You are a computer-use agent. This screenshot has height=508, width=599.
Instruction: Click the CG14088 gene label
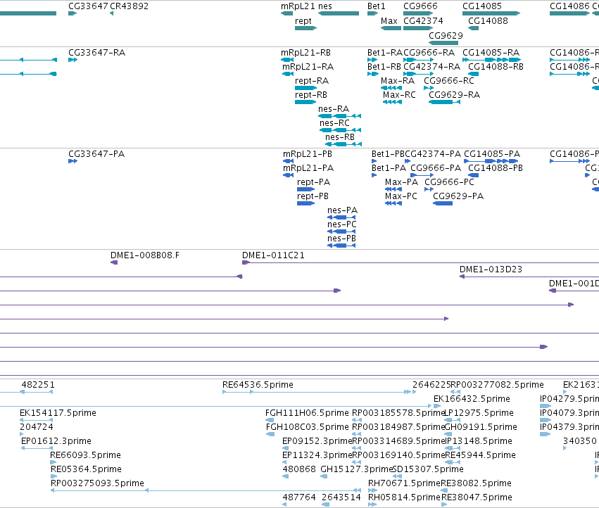click(488, 20)
